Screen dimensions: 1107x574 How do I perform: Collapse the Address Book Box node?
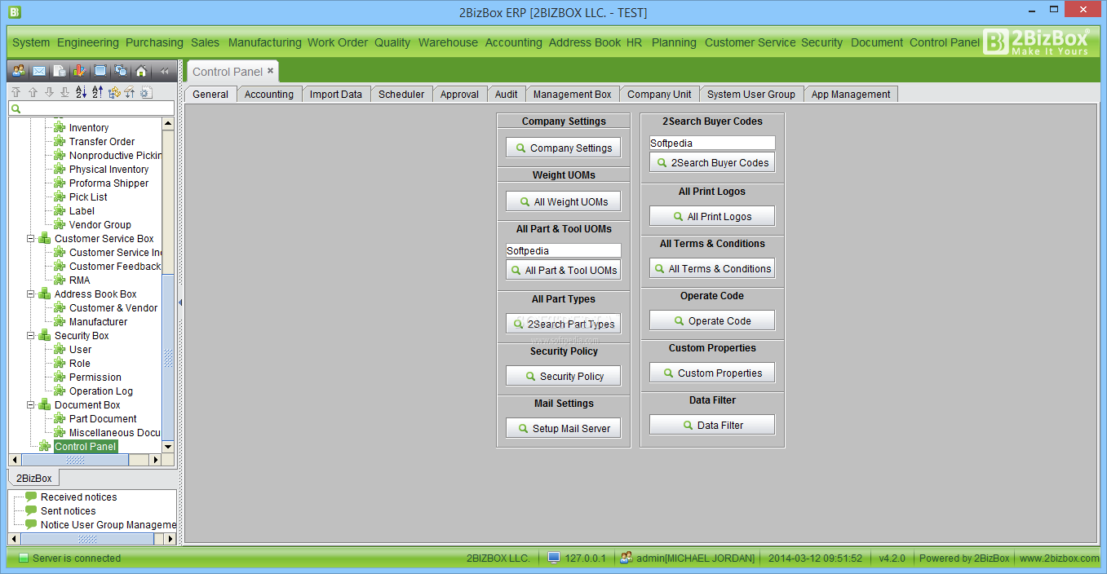(x=30, y=294)
